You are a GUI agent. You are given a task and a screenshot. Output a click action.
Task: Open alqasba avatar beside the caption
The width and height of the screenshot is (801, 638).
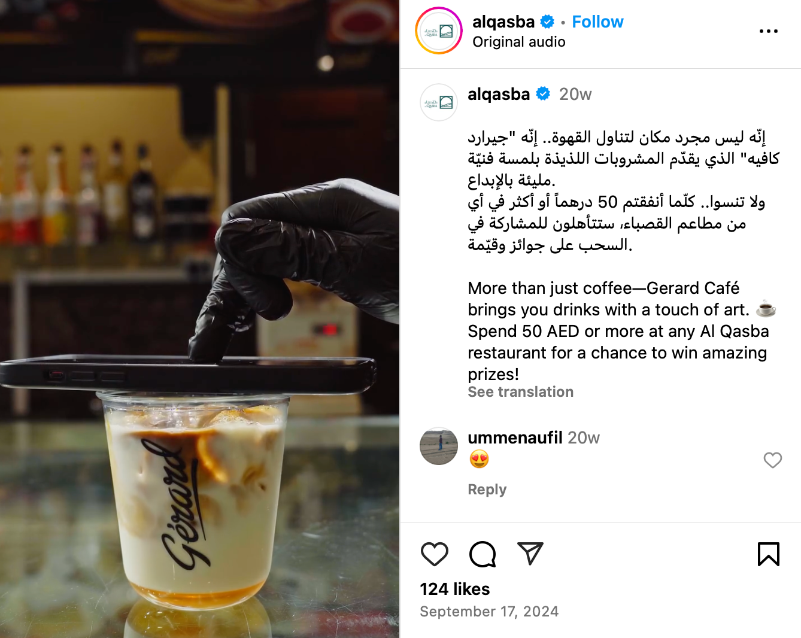[x=439, y=102]
